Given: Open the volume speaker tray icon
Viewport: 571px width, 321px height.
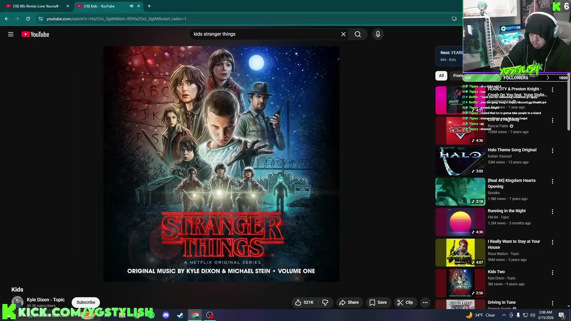Looking at the screenshot, I should 533,315.
